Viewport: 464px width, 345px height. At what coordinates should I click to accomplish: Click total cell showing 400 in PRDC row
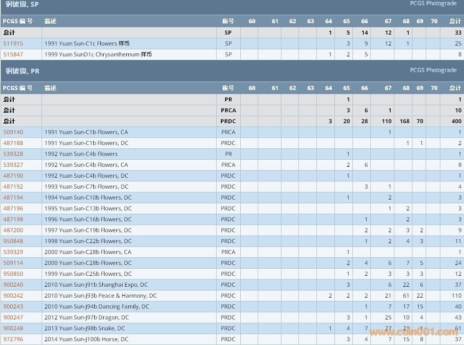(456, 121)
